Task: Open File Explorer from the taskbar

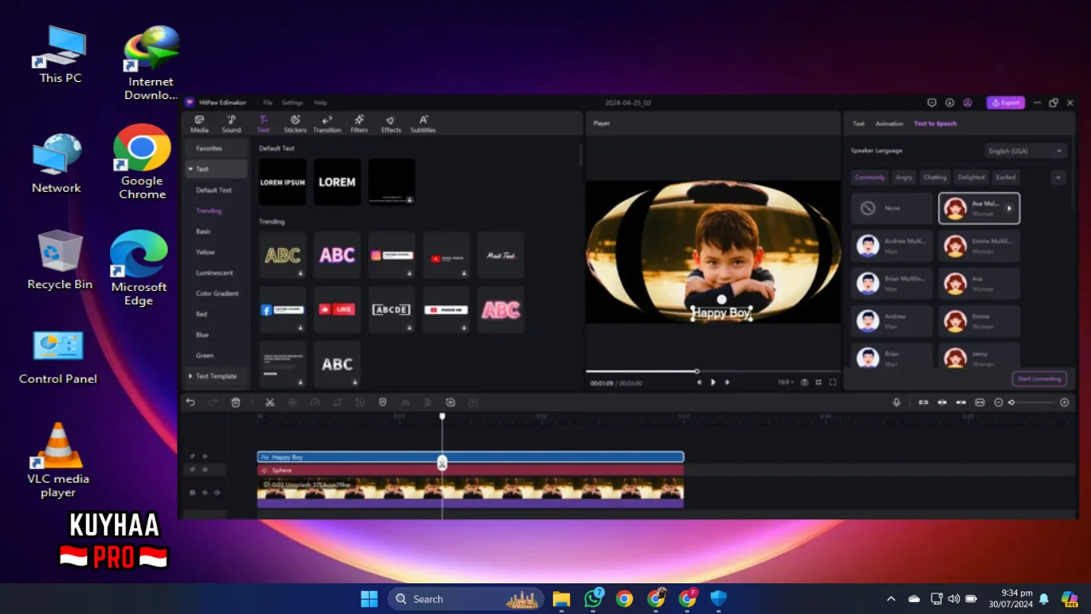Action: click(561, 599)
